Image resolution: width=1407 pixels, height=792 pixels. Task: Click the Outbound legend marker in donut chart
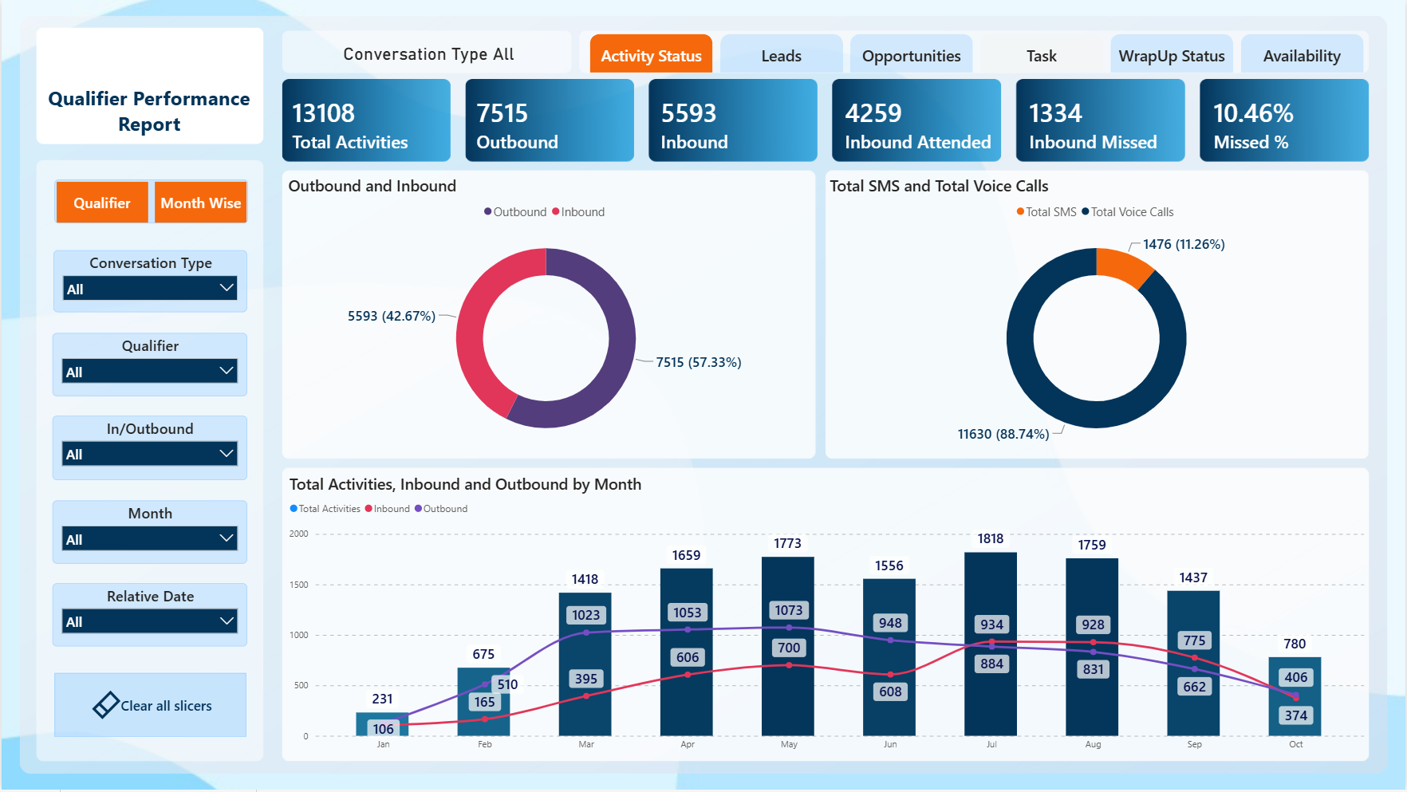pyautogui.click(x=487, y=211)
